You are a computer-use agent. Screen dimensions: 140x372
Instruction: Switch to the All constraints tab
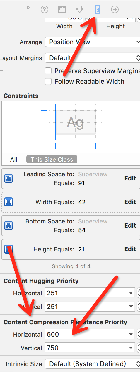[14, 159]
